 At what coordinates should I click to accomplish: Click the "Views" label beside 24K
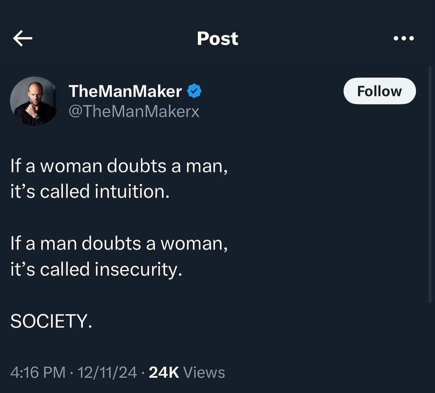[204, 373]
